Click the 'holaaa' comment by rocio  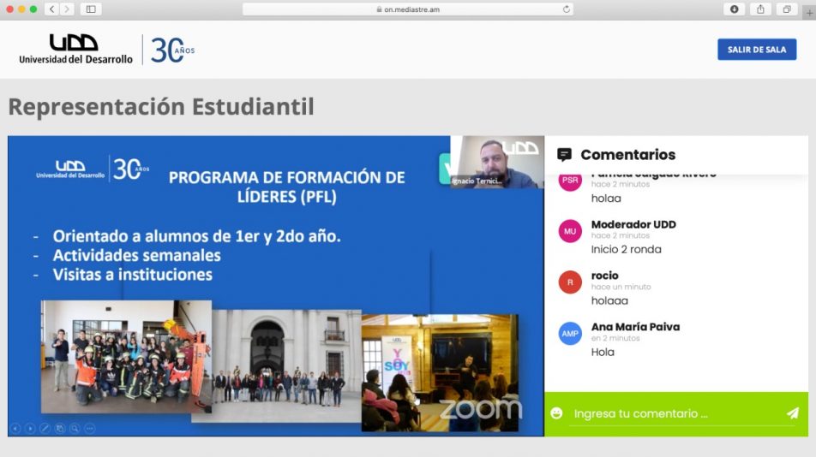click(x=609, y=300)
